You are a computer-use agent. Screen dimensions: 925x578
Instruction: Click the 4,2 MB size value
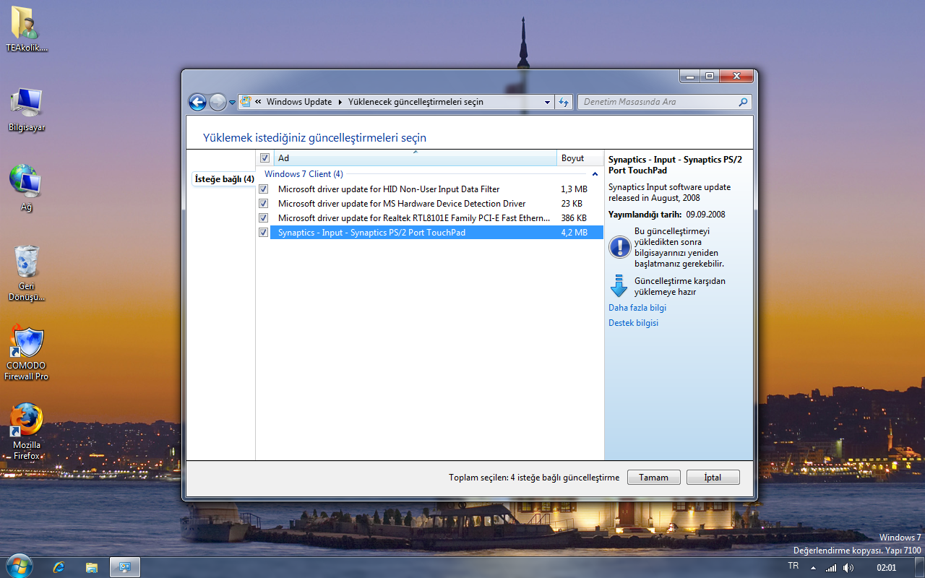574,233
